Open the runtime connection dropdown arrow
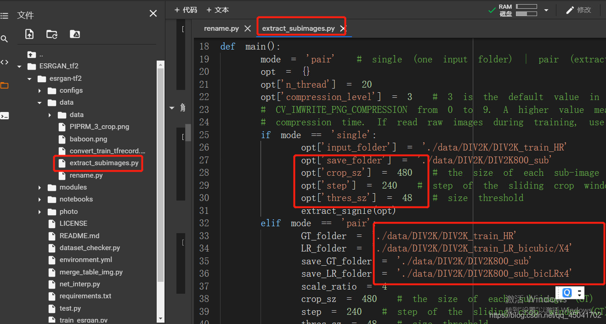Viewport: 606px width, 324px height. click(546, 10)
